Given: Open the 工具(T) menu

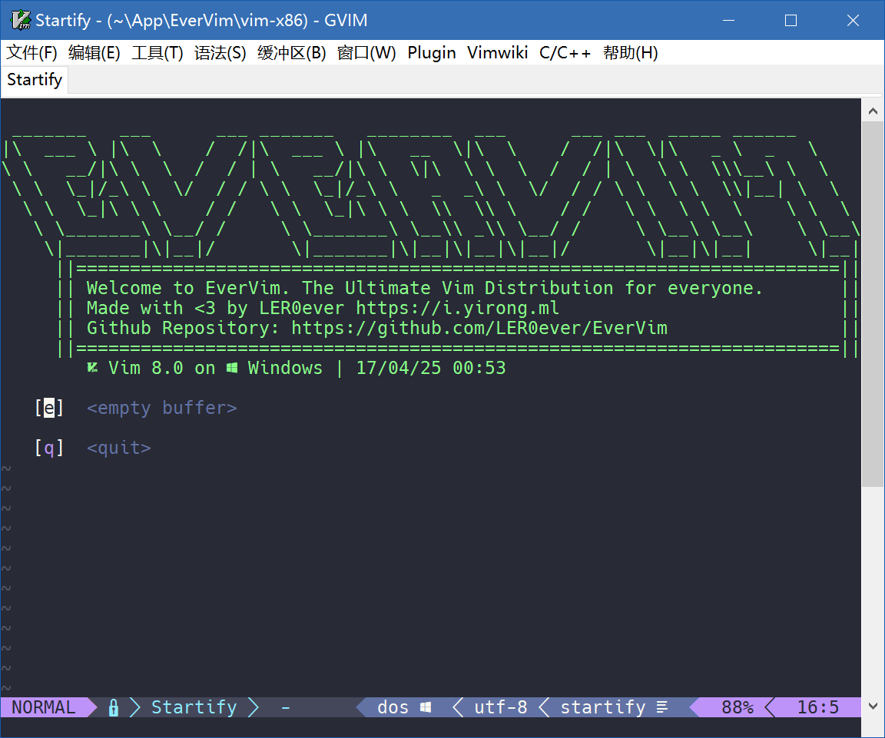Looking at the screenshot, I should 157,53.
